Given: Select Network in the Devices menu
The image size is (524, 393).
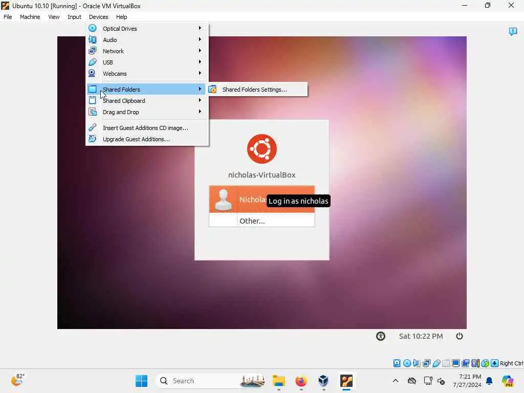Looking at the screenshot, I should click(x=147, y=51).
